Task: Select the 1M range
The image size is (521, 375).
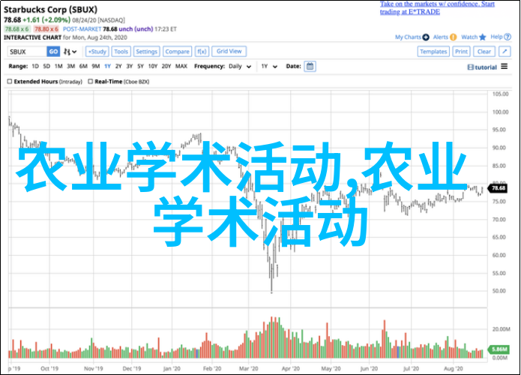Action: pyautogui.click(x=58, y=66)
